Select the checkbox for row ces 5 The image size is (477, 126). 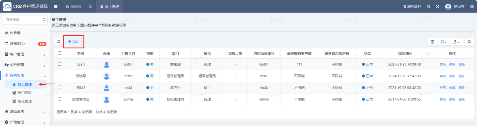click(60, 64)
